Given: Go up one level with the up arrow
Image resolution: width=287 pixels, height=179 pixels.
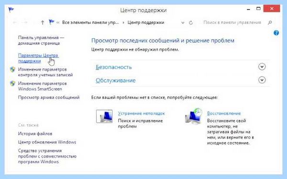Looking at the screenshot, I should point(43,22).
